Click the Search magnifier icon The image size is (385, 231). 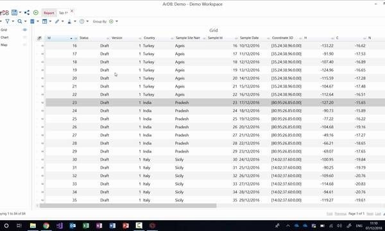pos(20,21)
